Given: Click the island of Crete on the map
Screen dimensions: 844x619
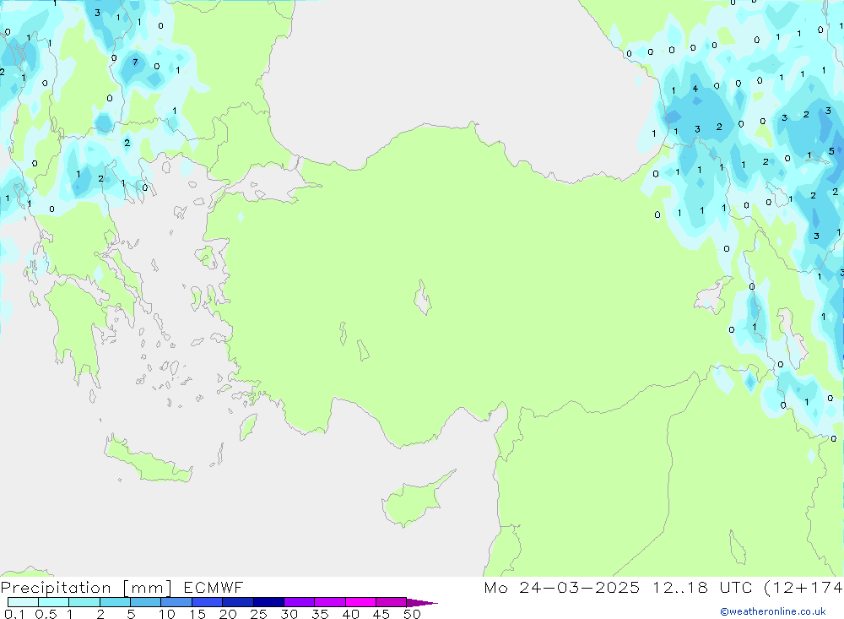Looking at the screenshot, I should [x=146, y=460].
